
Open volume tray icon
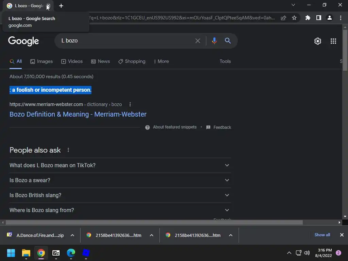pyautogui.click(x=307, y=253)
